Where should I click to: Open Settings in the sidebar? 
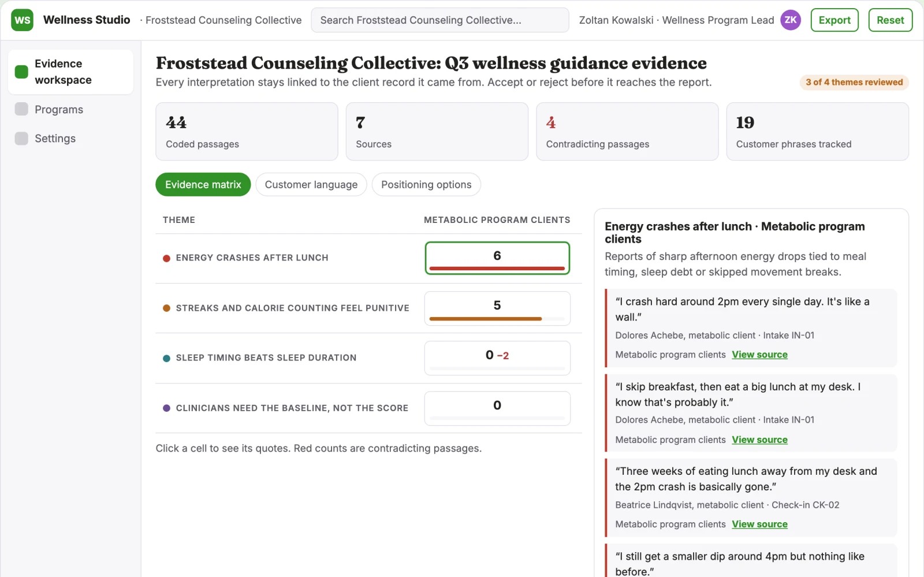click(x=70, y=139)
